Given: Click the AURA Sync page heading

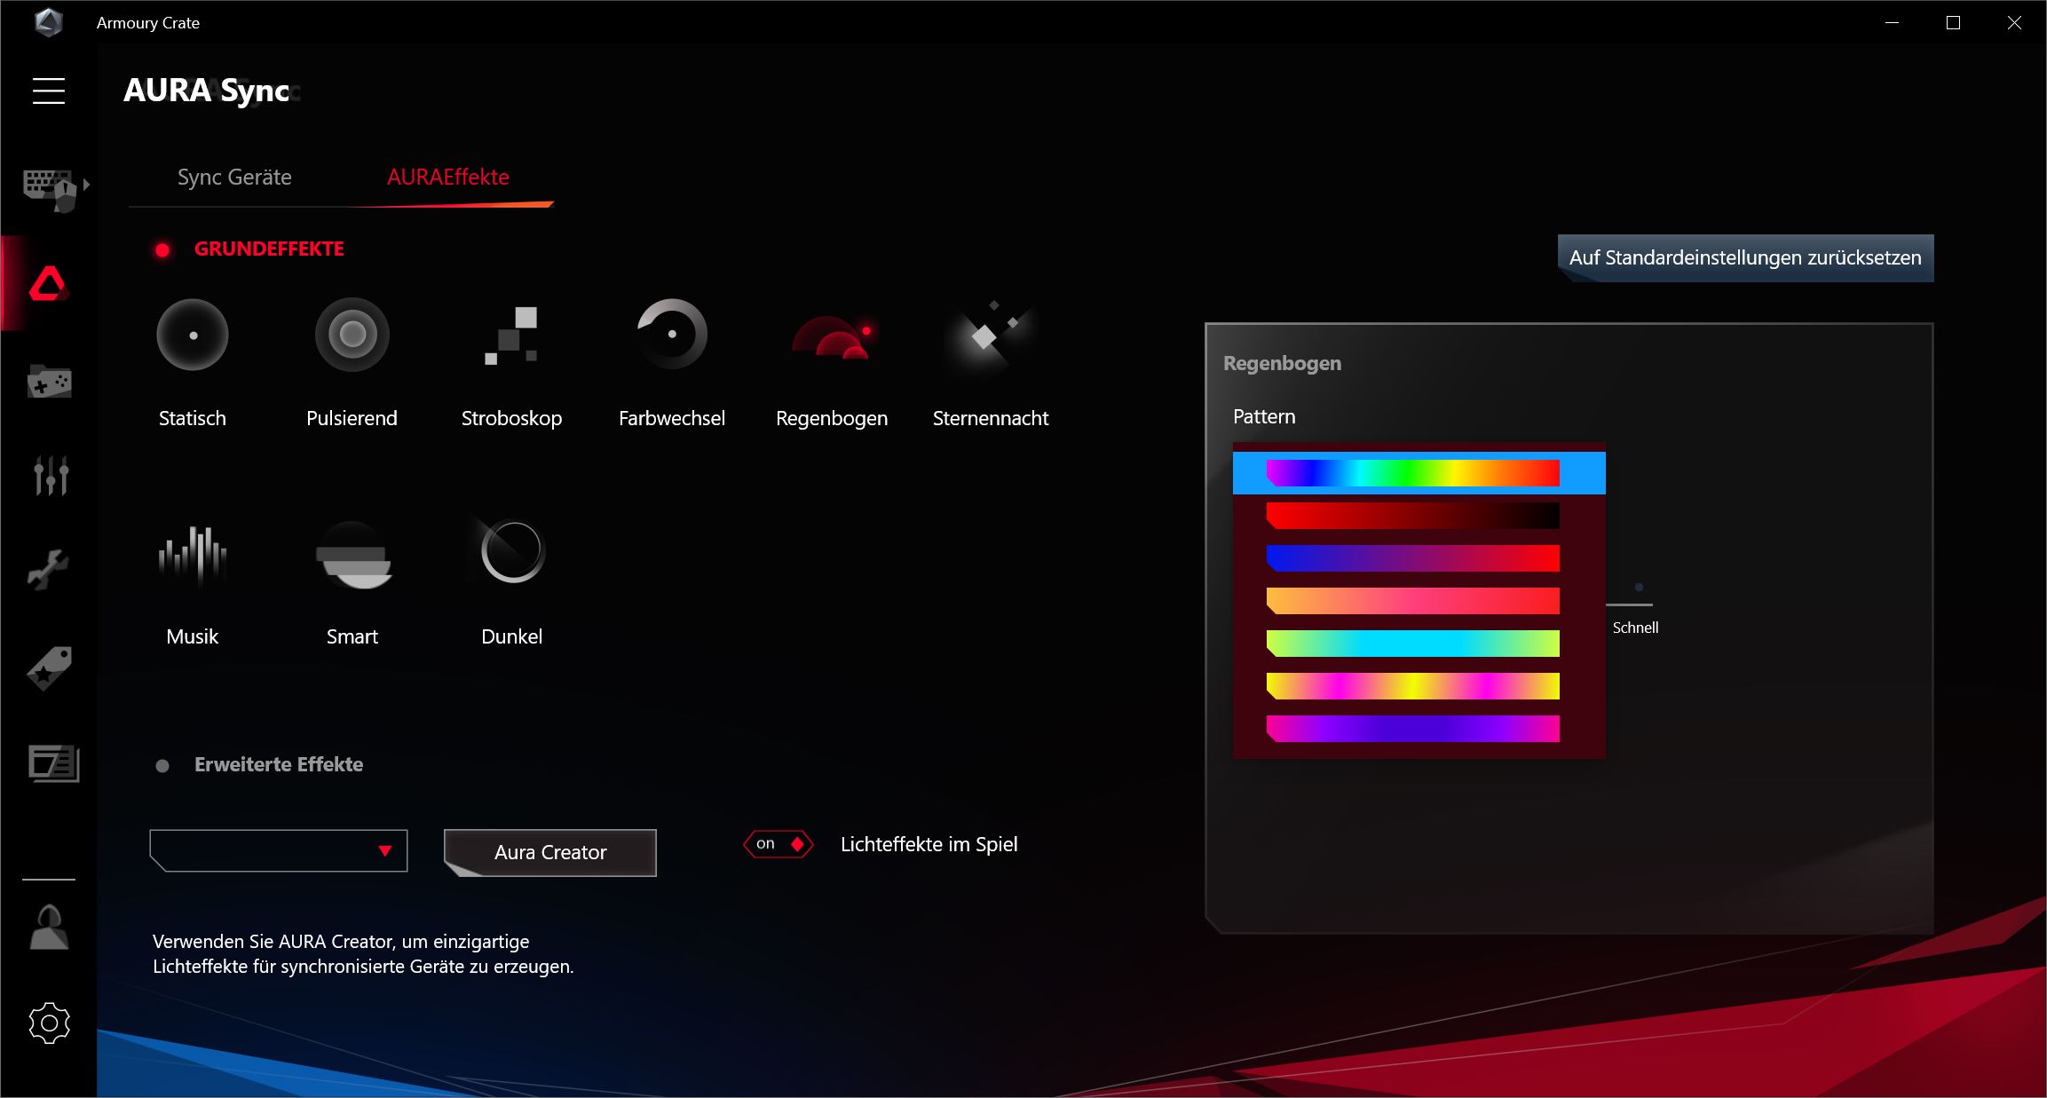Looking at the screenshot, I should 207,91.
